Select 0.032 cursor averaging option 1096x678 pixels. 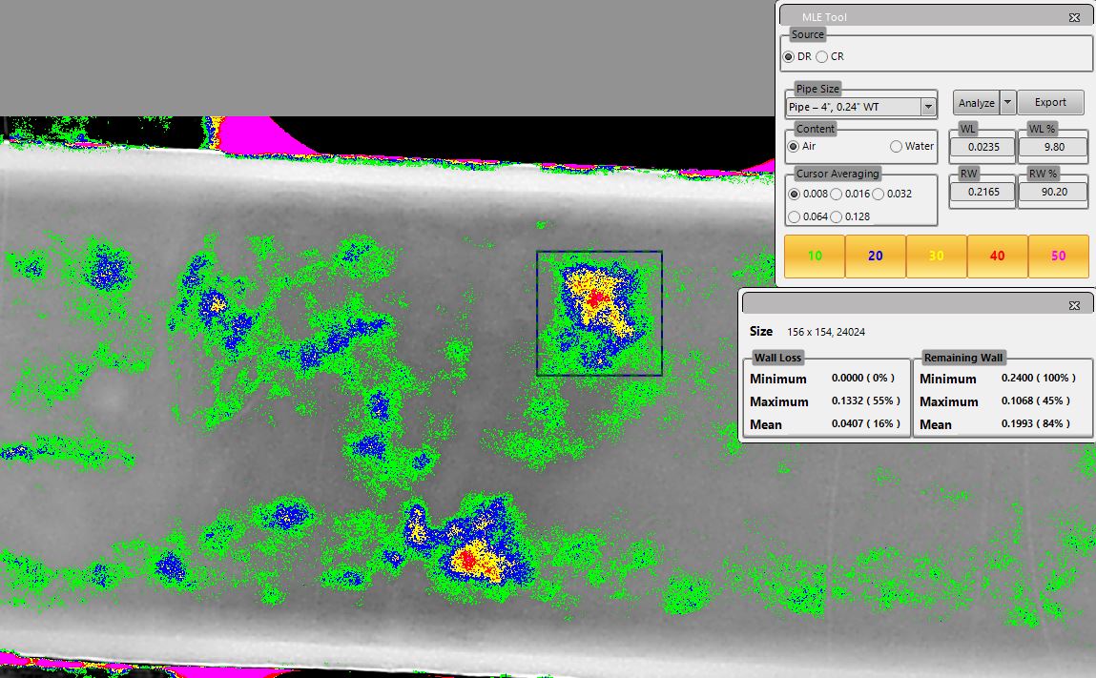tap(879, 194)
